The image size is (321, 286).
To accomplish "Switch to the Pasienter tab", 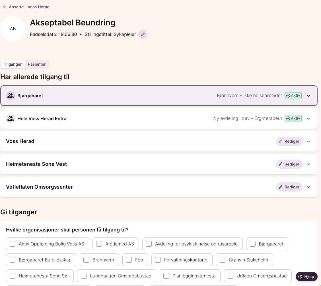I will 37,64.
